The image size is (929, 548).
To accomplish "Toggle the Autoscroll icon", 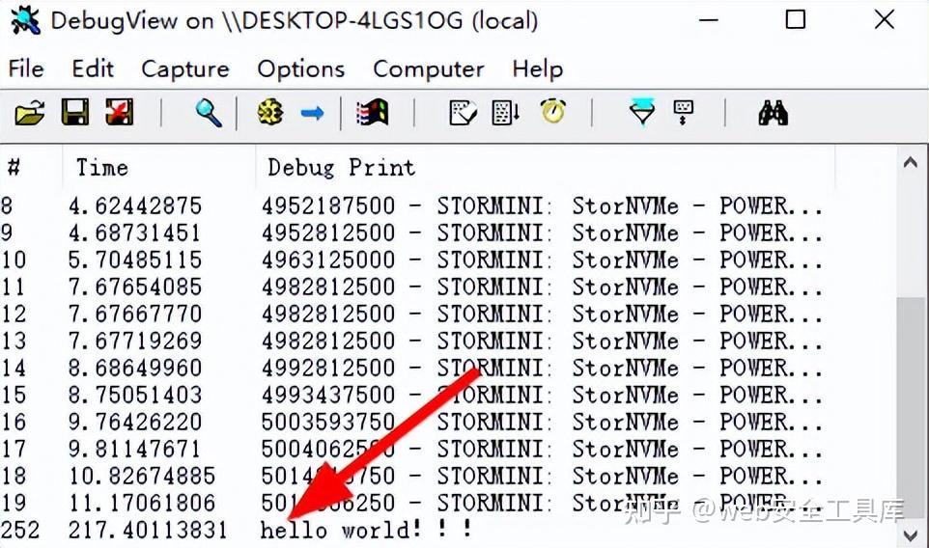I will coord(507,113).
